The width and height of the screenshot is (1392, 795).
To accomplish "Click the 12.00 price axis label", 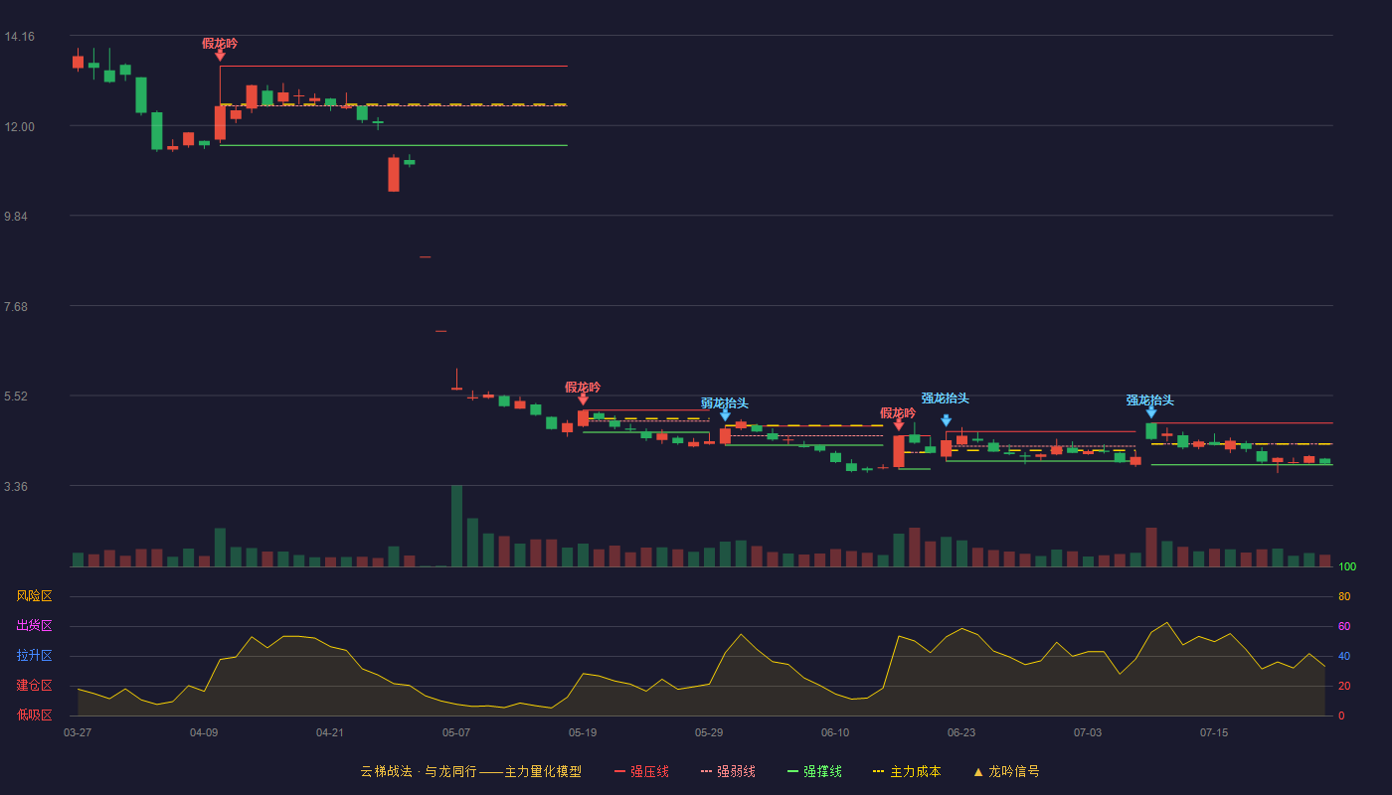I will click(x=19, y=127).
